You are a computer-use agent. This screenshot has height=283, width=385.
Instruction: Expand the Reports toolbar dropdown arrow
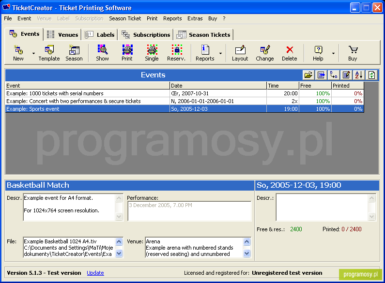220,53
